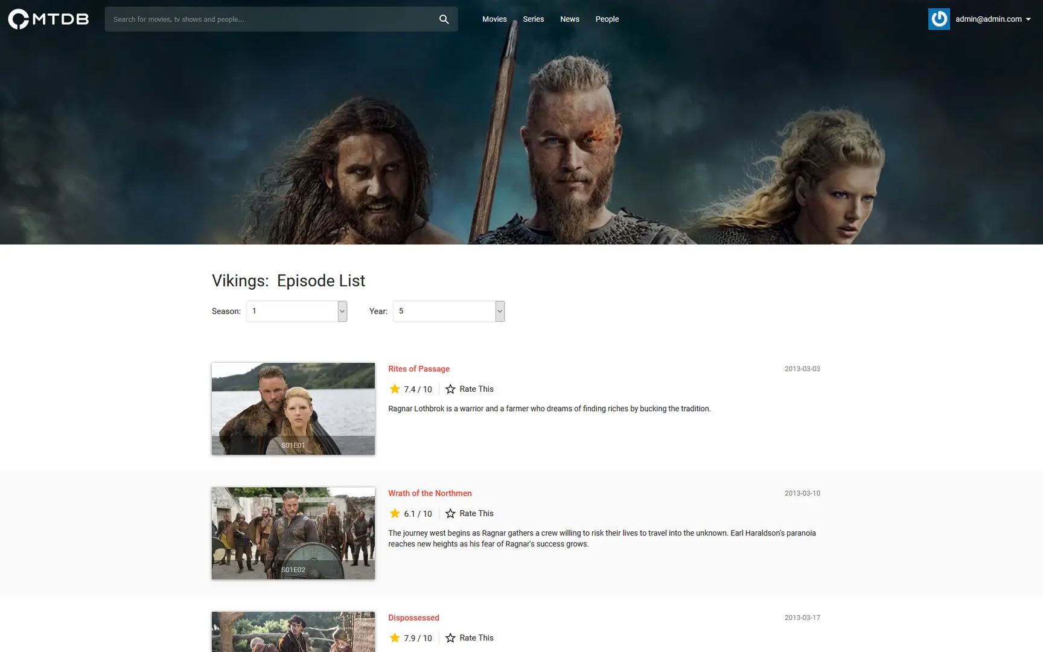Viewport: 1043px width, 652px height.
Task: Open the Dispossessed episode thumbnail
Action: tap(293, 631)
